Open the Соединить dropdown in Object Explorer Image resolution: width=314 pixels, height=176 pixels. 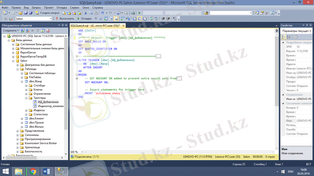tap(18, 31)
